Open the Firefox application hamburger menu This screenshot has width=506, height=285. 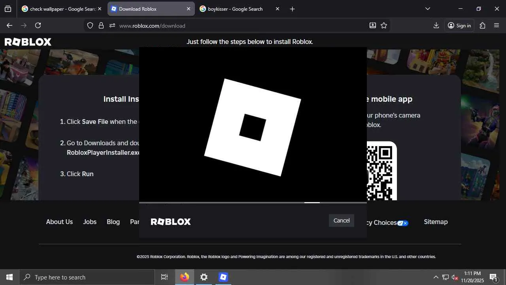point(497,25)
